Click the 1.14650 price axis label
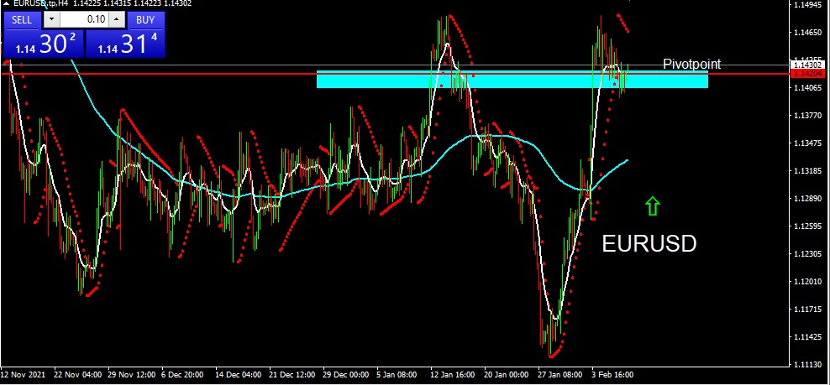The height and width of the screenshot is (385, 830). (x=808, y=33)
